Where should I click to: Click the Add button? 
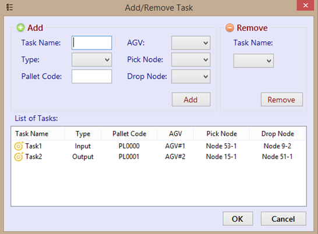tap(191, 100)
